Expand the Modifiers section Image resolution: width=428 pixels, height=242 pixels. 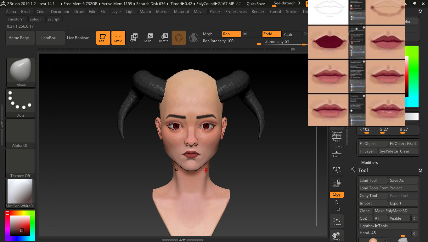click(369, 163)
